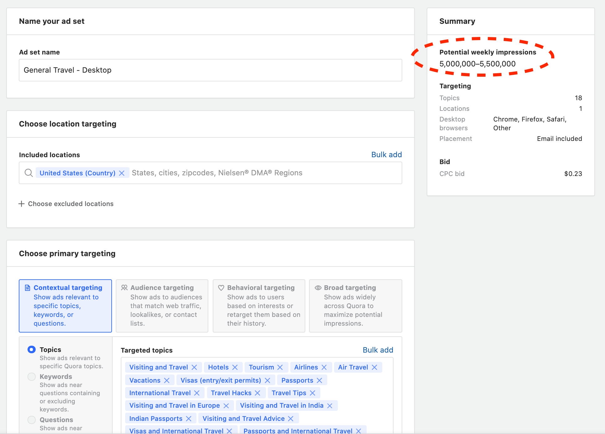Choose the Audience targeting option
The width and height of the screenshot is (605, 434).
[162, 306]
